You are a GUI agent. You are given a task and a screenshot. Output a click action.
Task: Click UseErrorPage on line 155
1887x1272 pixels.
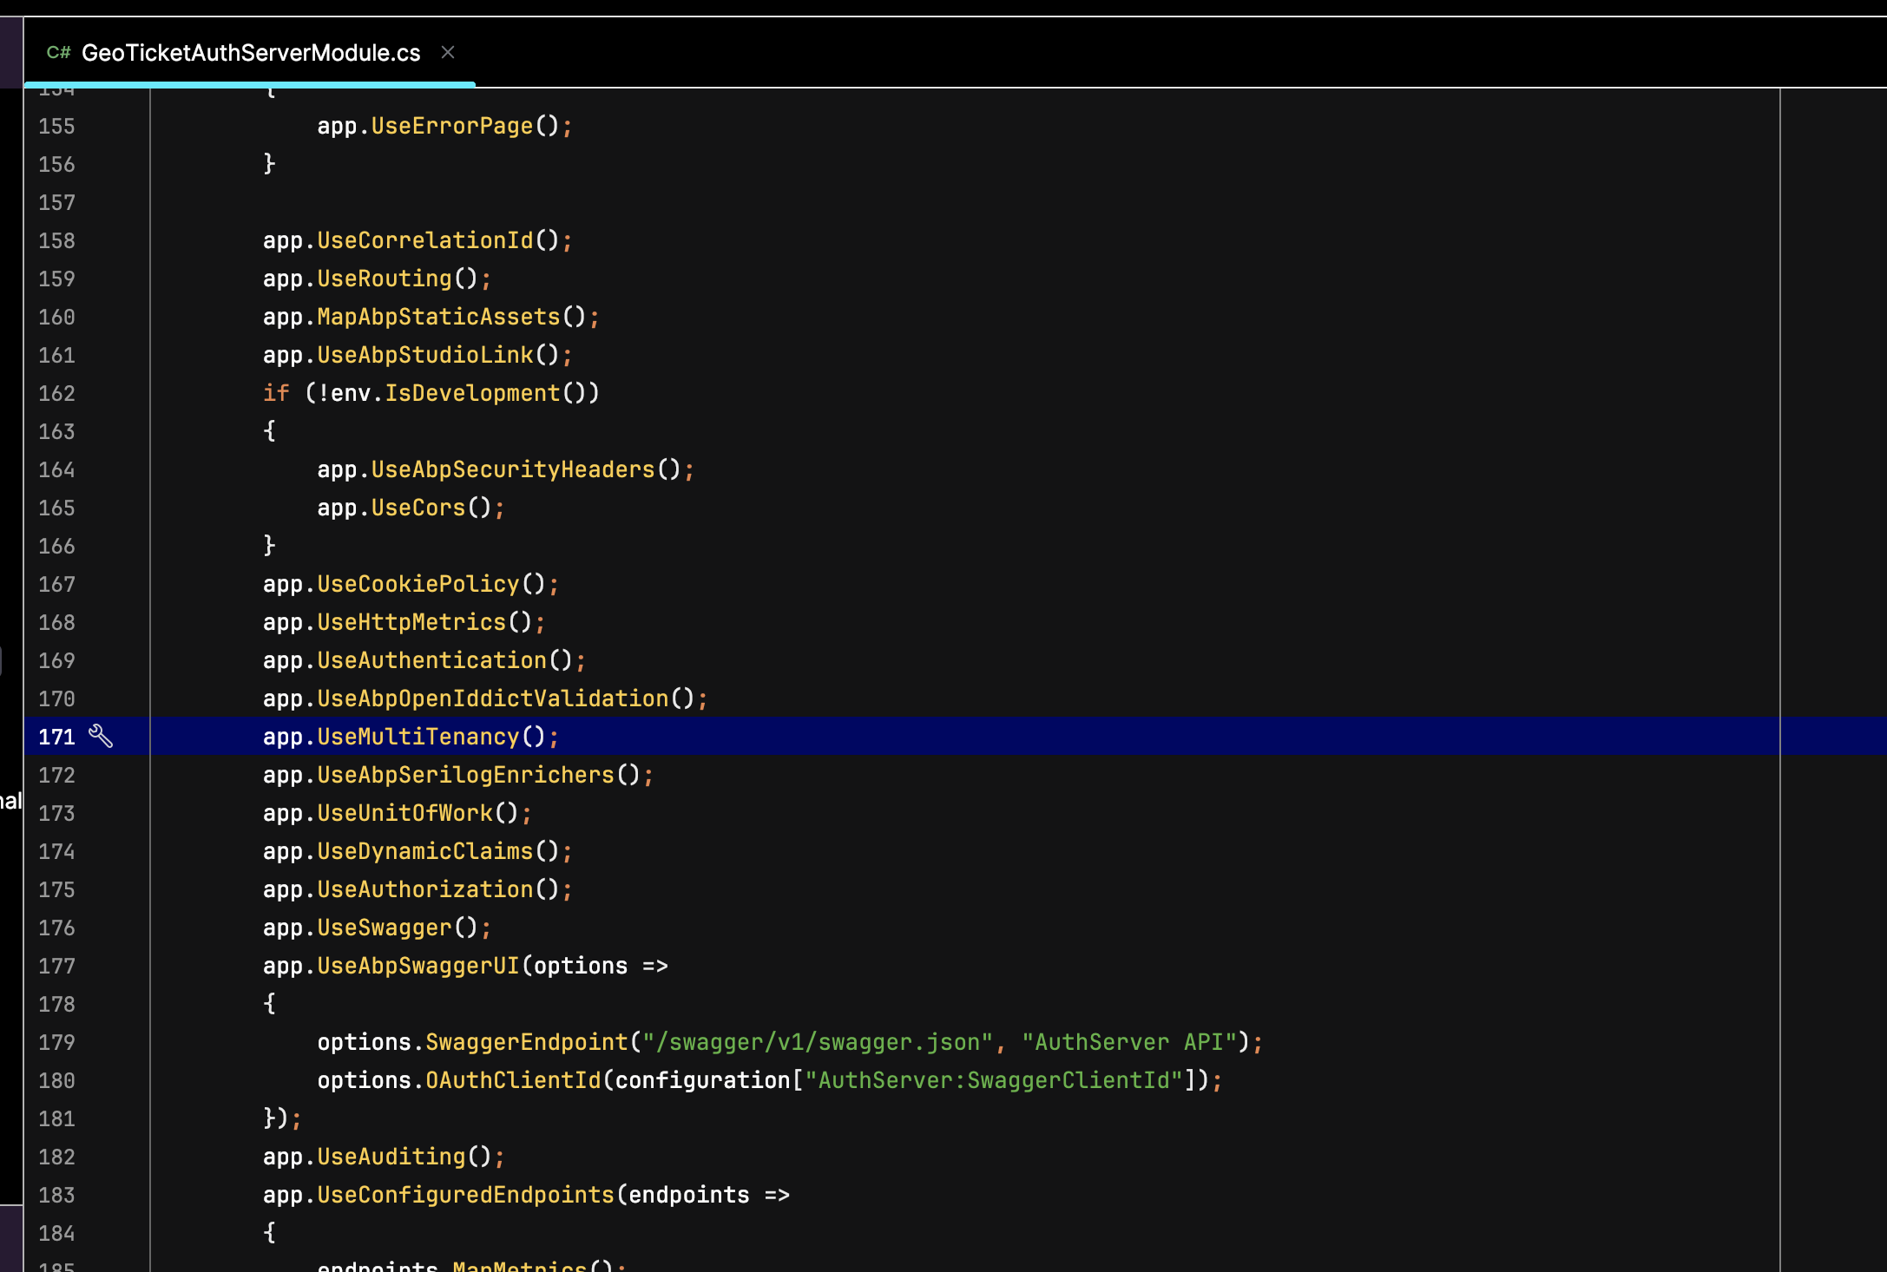(x=451, y=126)
